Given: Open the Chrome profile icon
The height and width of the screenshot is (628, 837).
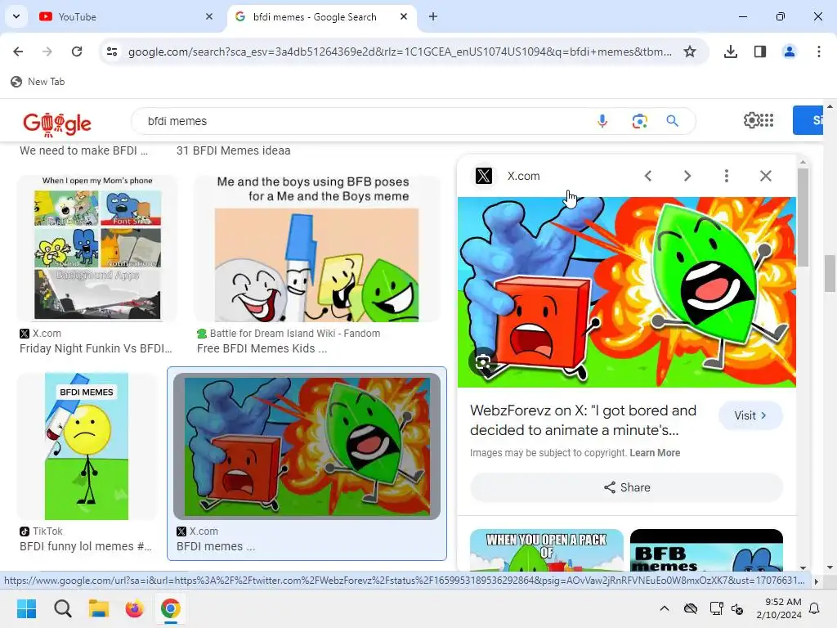Looking at the screenshot, I should coord(789,52).
